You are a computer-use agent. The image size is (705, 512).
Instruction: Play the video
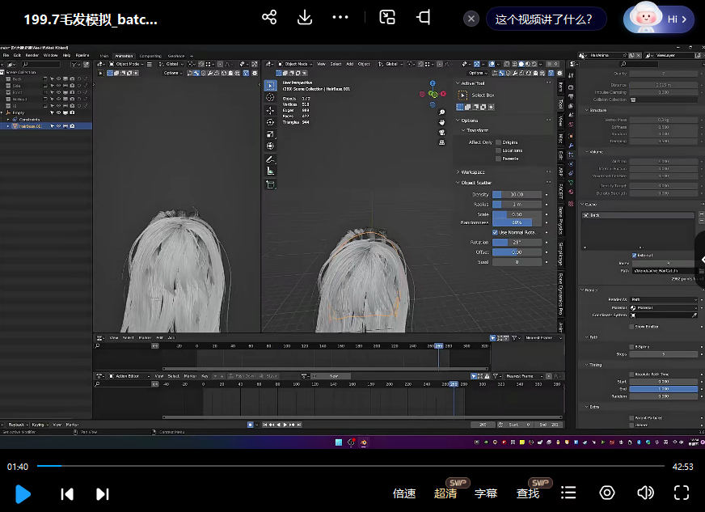click(x=23, y=493)
